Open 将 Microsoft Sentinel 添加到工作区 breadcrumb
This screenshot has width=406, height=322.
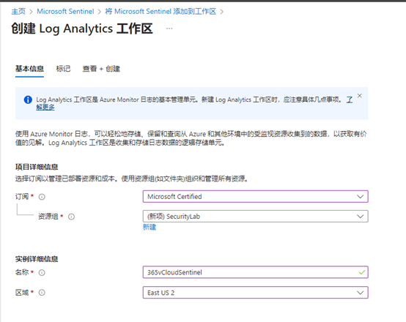point(160,12)
